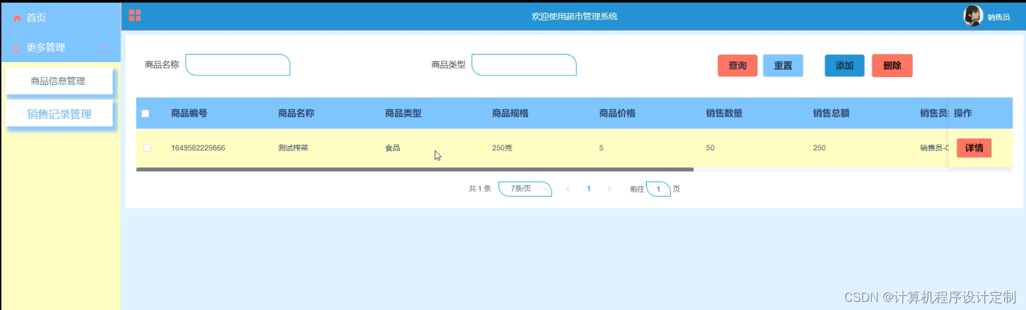Click the 商品类型 column header
This screenshot has width=1026, height=310.
403,113
